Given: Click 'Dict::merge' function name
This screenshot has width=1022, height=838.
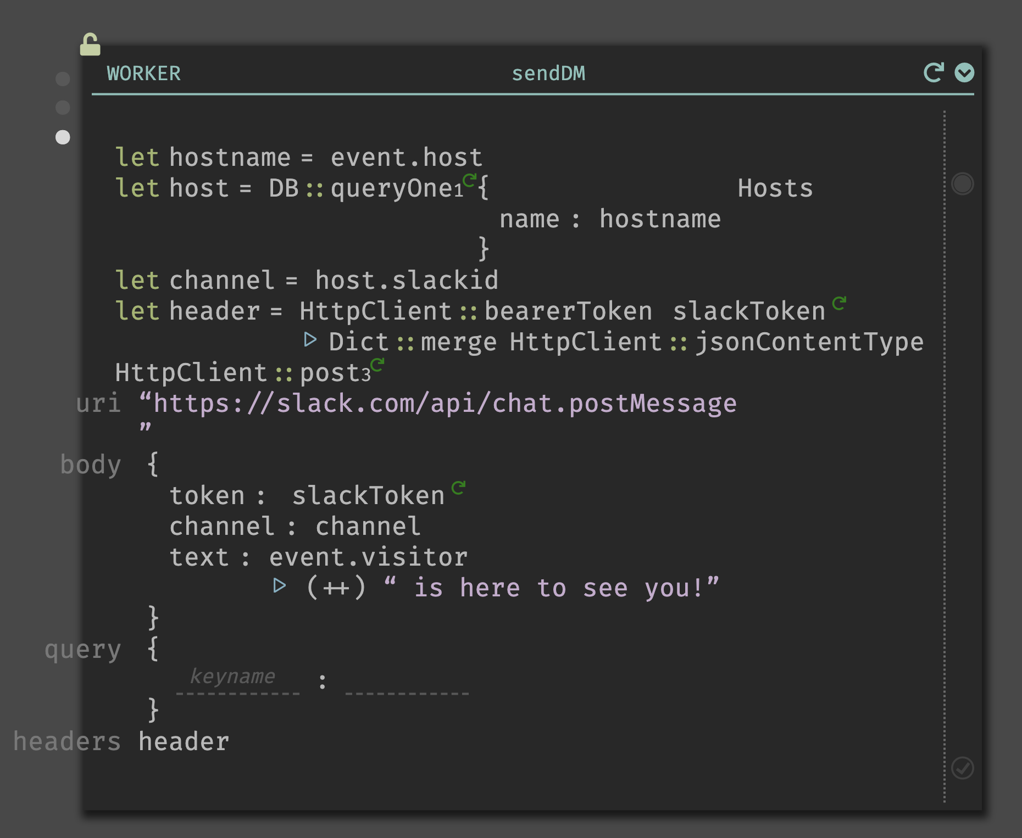Looking at the screenshot, I should 413,342.
